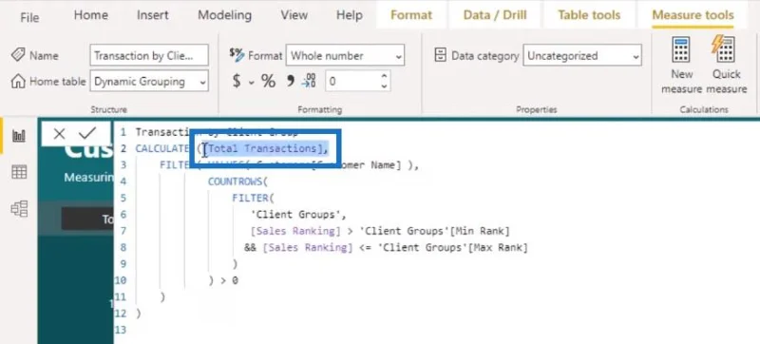Switch to the Format tab
Viewport: 760px width, 344px height.
coord(411,15)
